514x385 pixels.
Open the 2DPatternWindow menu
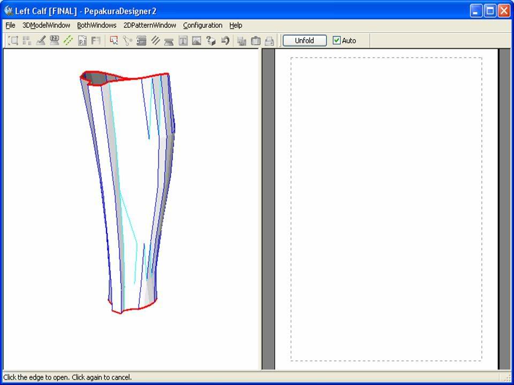150,25
